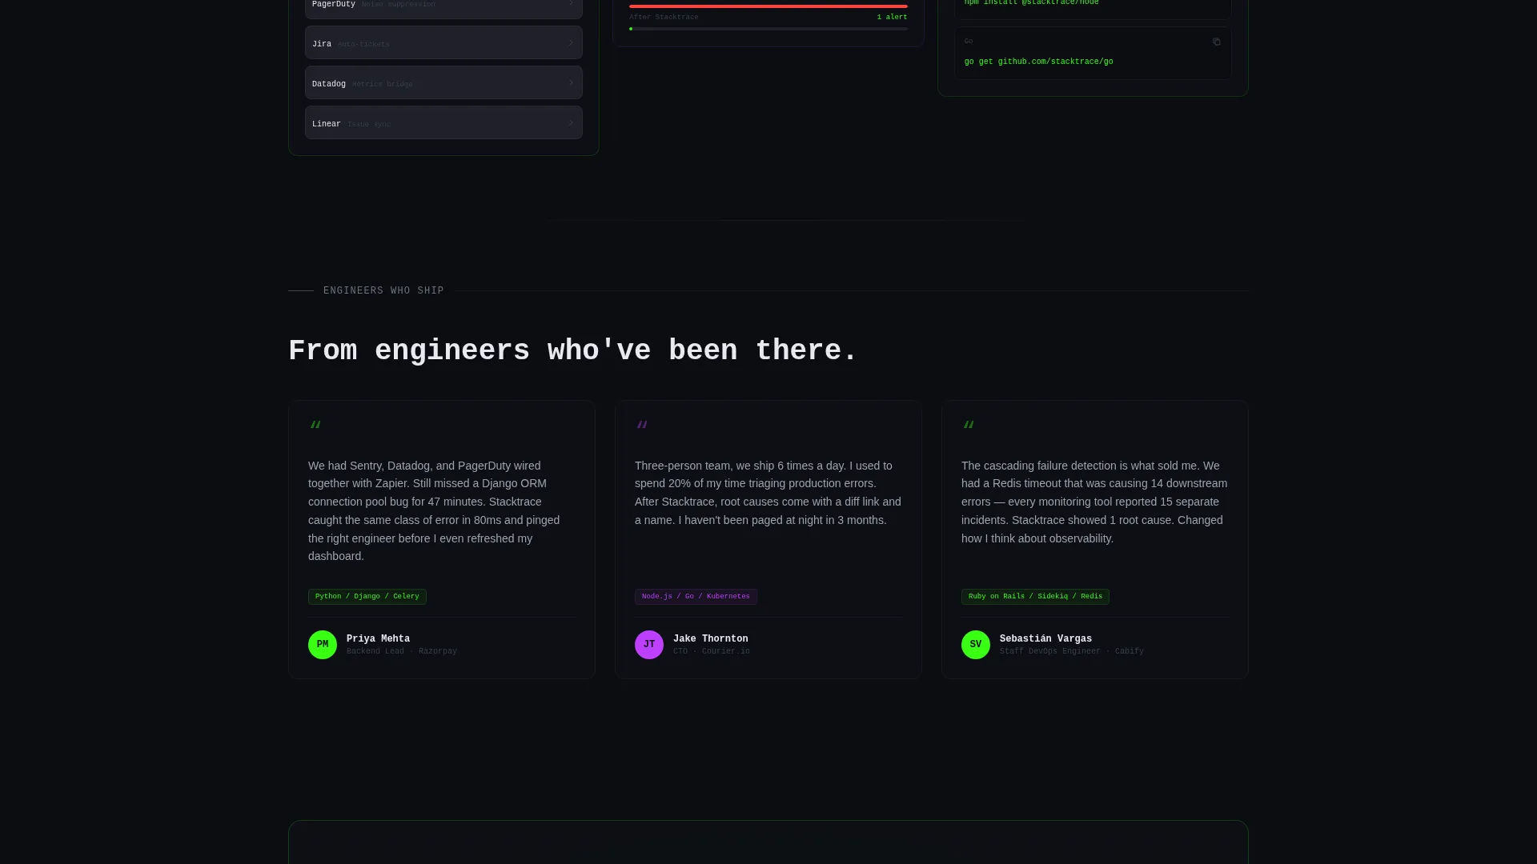The width and height of the screenshot is (1537, 864).
Task: Click 'Backend Lead · Razorpay' subtitle
Action: click(x=402, y=652)
